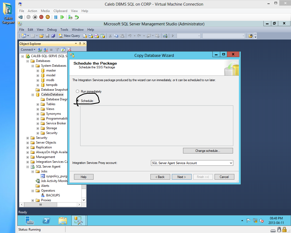Viewport: 291px width, 233px height.
Task: Click the Analysis Services XMLA Query icon
Action: click(103, 36)
